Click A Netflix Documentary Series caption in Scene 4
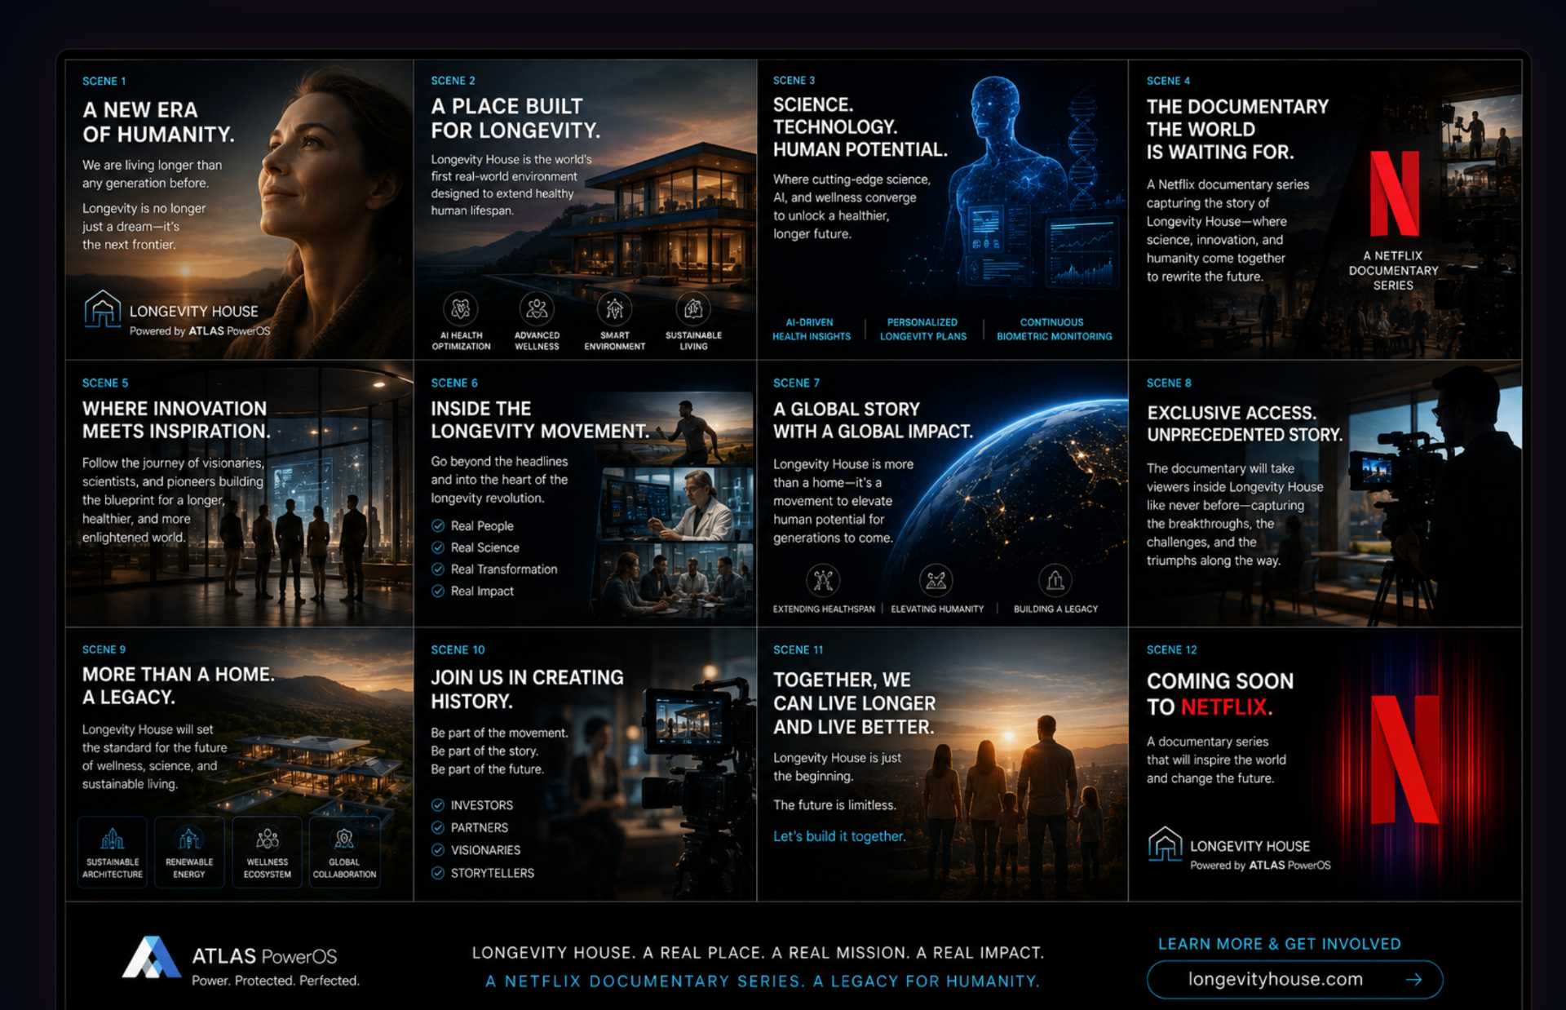This screenshot has height=1010, width=1566. pyautogui.click(x=1393, y=271)
